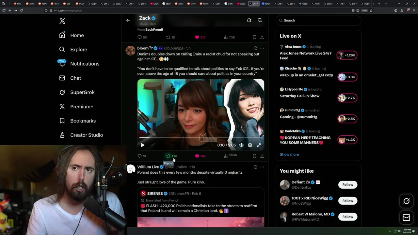Screen dimensions: 418x235
Task: Join summit1g live (+2.5K)
Action: tap(347, 119)
